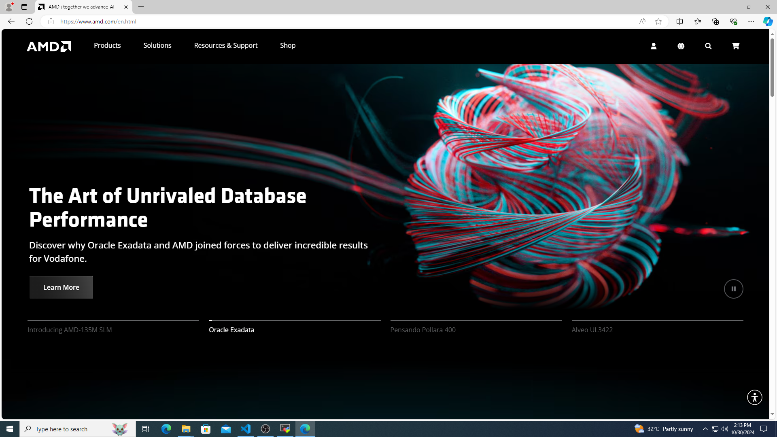Open the clock showing 2:13 PM
This screenshot has height=437, width=777.
(x=743, y=429)
